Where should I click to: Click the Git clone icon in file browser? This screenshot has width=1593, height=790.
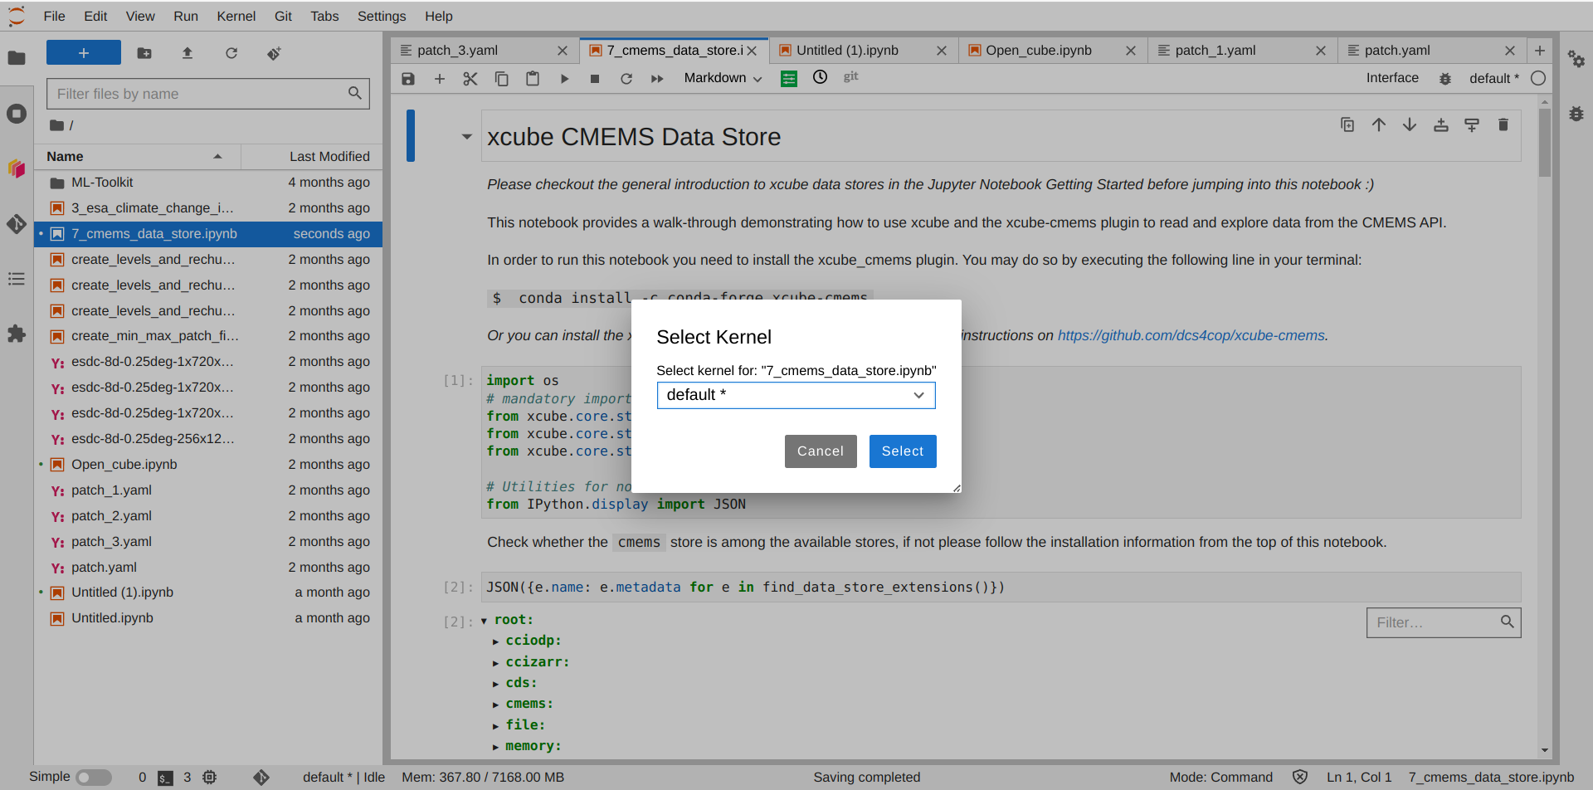tap(275, 53)
